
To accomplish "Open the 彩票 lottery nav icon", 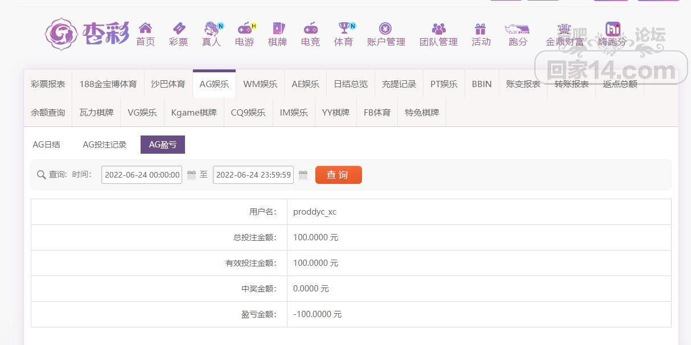I will tap(178, 28).
